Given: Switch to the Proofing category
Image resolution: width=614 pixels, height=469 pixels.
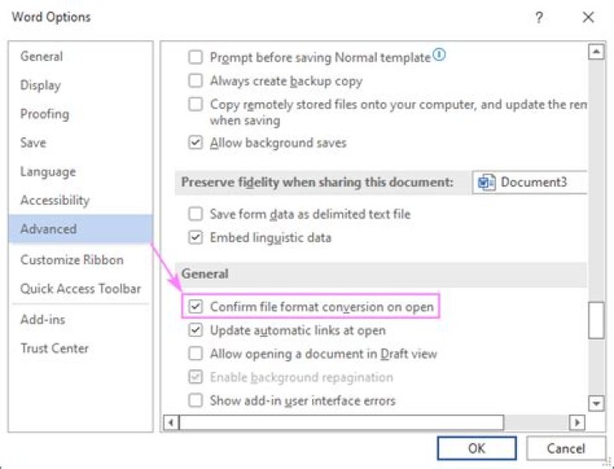Looking at the screenshot, I should (44, 114).
